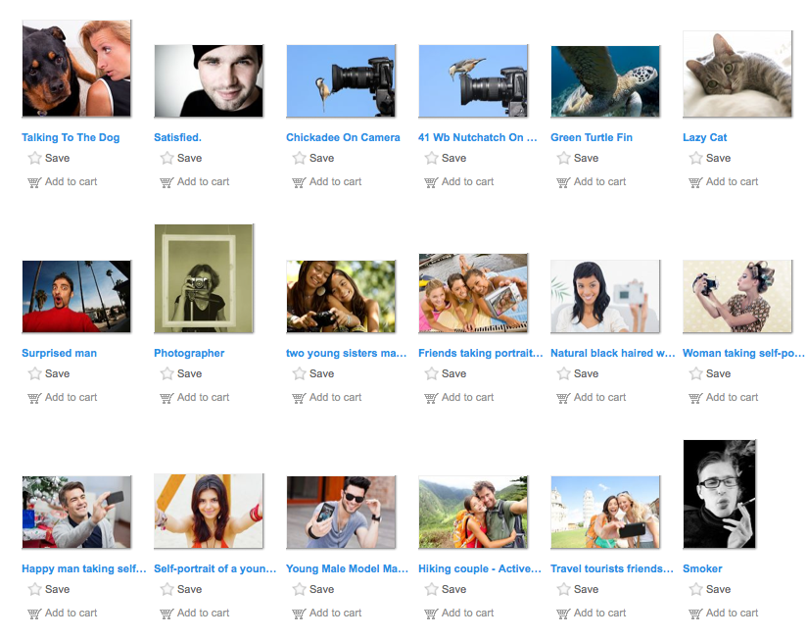Click the Save star under Satisfied.

click(166, 158)
